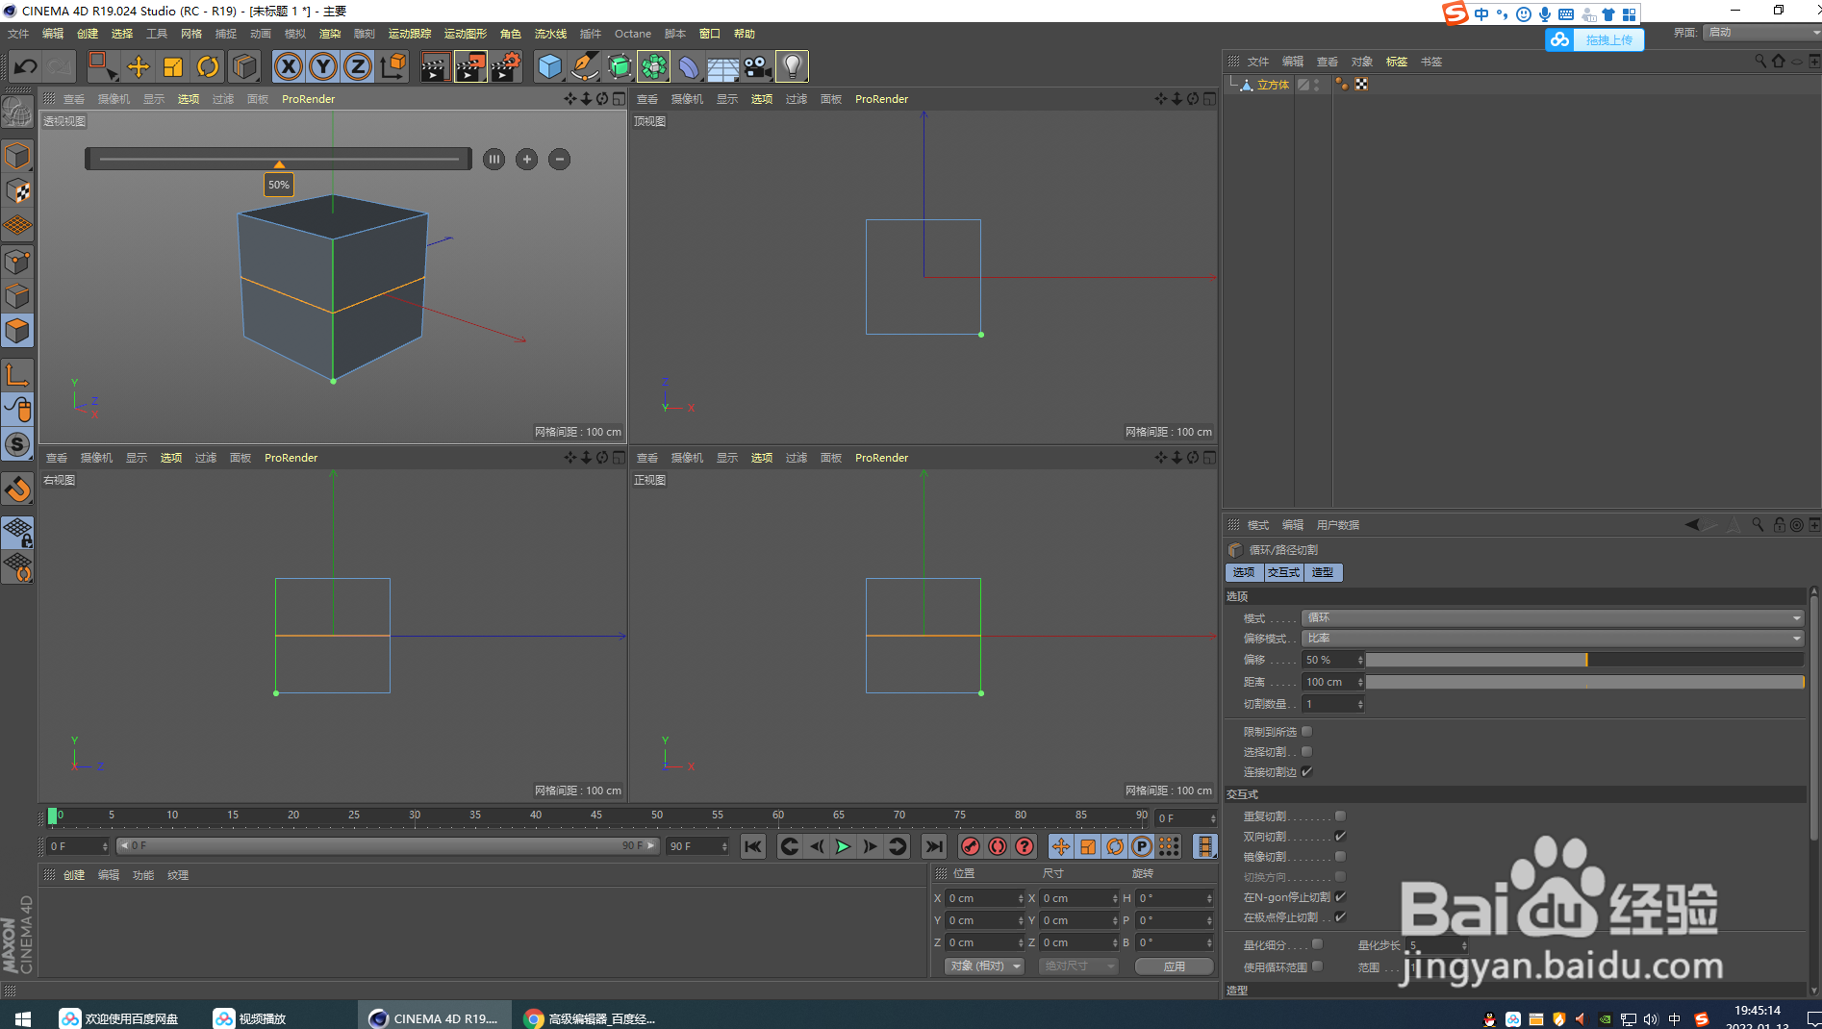Click the live selection tool icon
Image resolution: width=1822 pixels, height=1029 pixels.
(x=102, y=66)
